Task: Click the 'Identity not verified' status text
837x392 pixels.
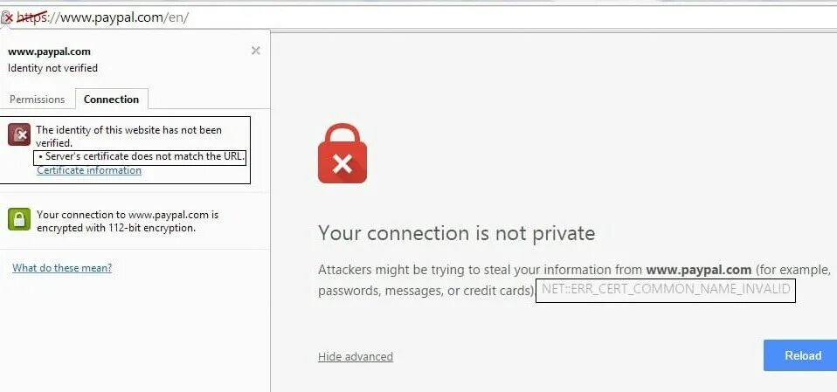Action: 52,68
